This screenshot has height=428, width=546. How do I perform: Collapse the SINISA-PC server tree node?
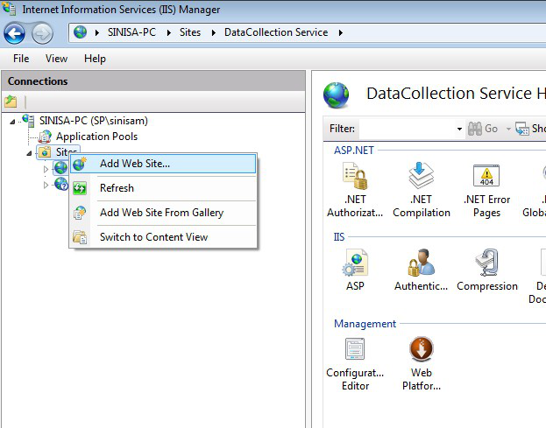tap(12, 122)
